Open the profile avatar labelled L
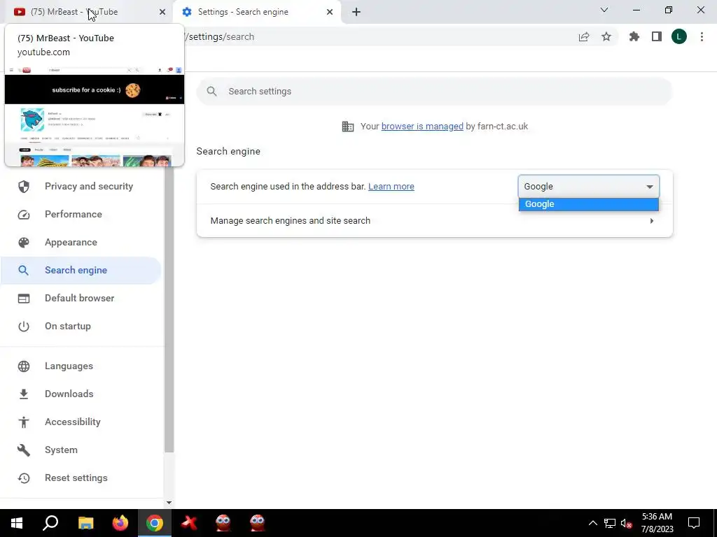This screenshot has width=717, height=537. pyautogui.click(x=679, y=36)
